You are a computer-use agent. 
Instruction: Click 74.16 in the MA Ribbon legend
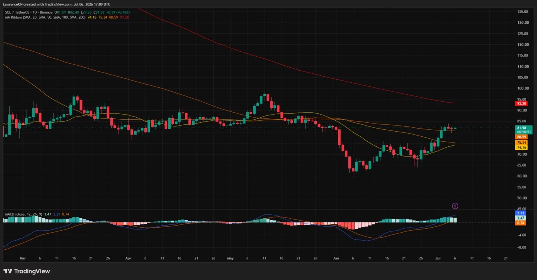coord(92,17)
